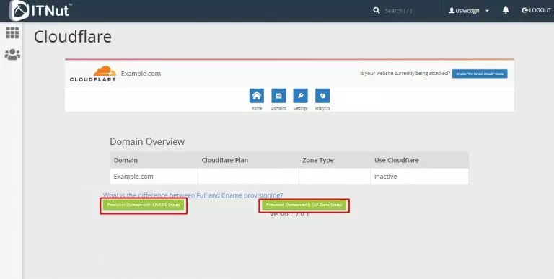This screenshot has width=554, height=279.
Task: Click the Use Cloudflare column header
Action: (419, 160)
